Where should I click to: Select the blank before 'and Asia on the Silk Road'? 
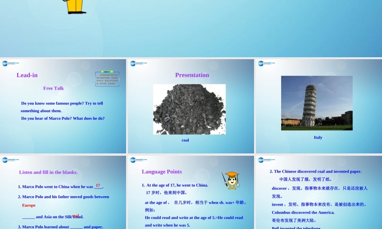click(x=29, y=217)
